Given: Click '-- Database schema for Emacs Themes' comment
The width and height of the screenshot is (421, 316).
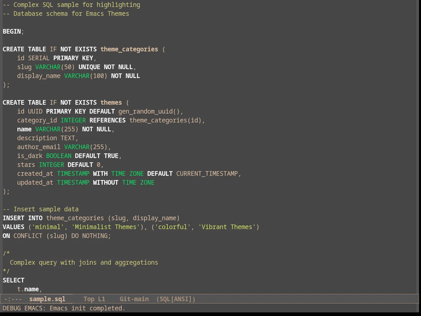Looking at the screenshot, I should 66,13.
